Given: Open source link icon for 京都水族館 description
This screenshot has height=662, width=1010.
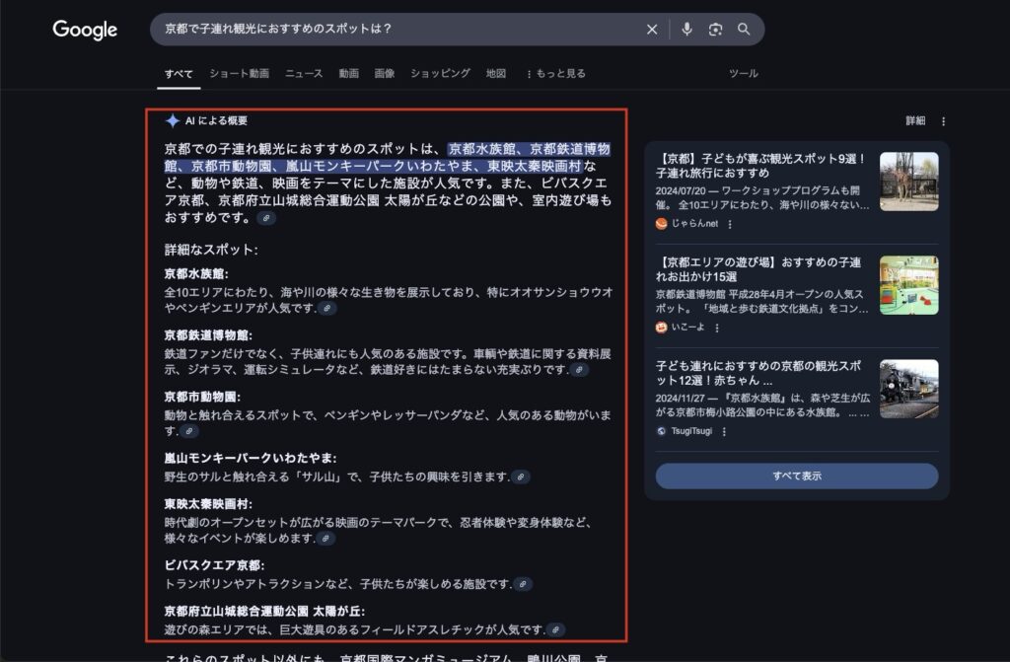Looking at the screenshot, I should (x=327, y=308).
